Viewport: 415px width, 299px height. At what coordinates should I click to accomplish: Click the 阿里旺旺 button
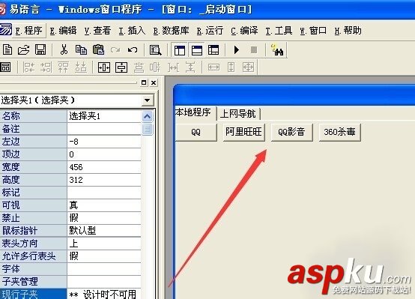243,132
